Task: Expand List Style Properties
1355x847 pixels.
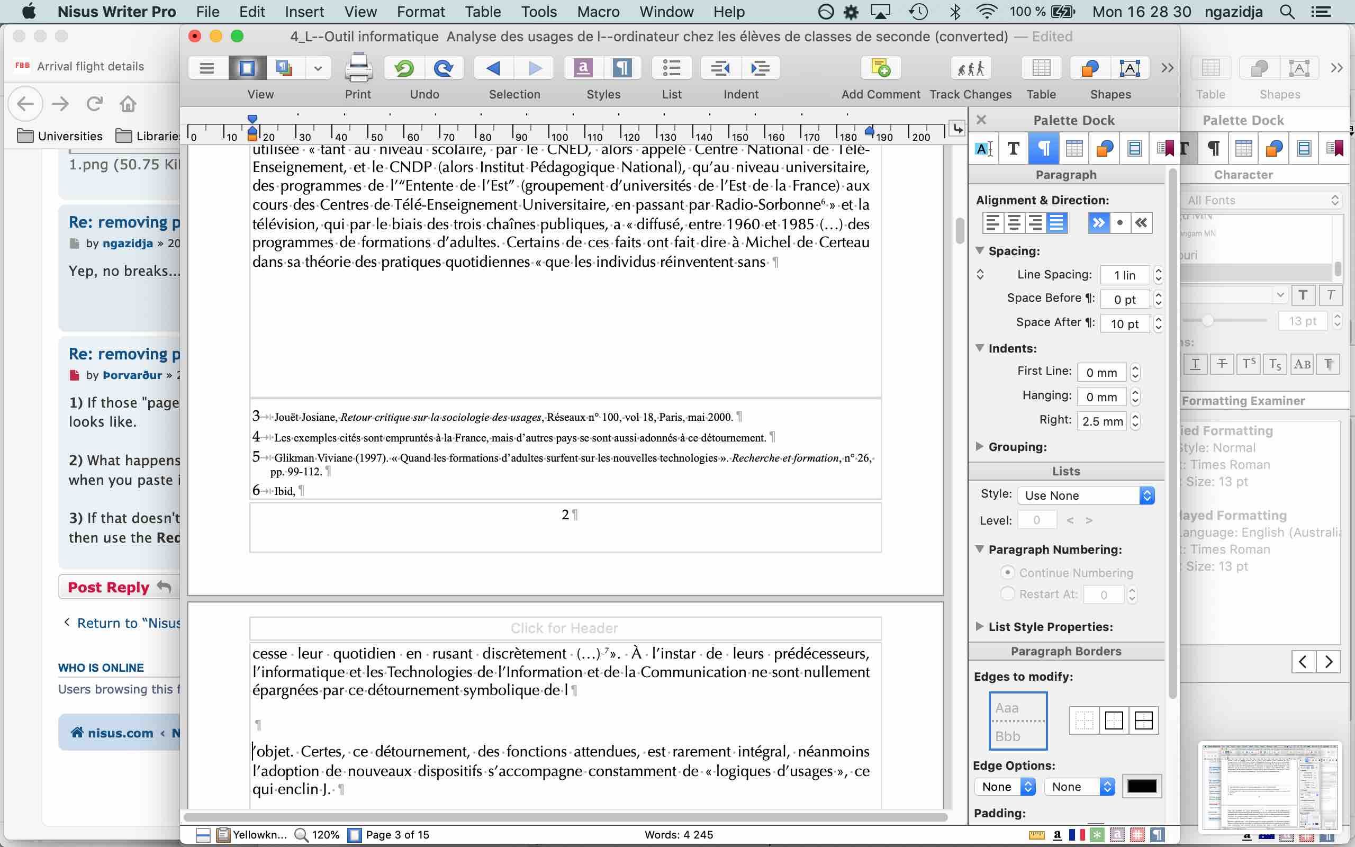Action: click(x=979, y=626)
